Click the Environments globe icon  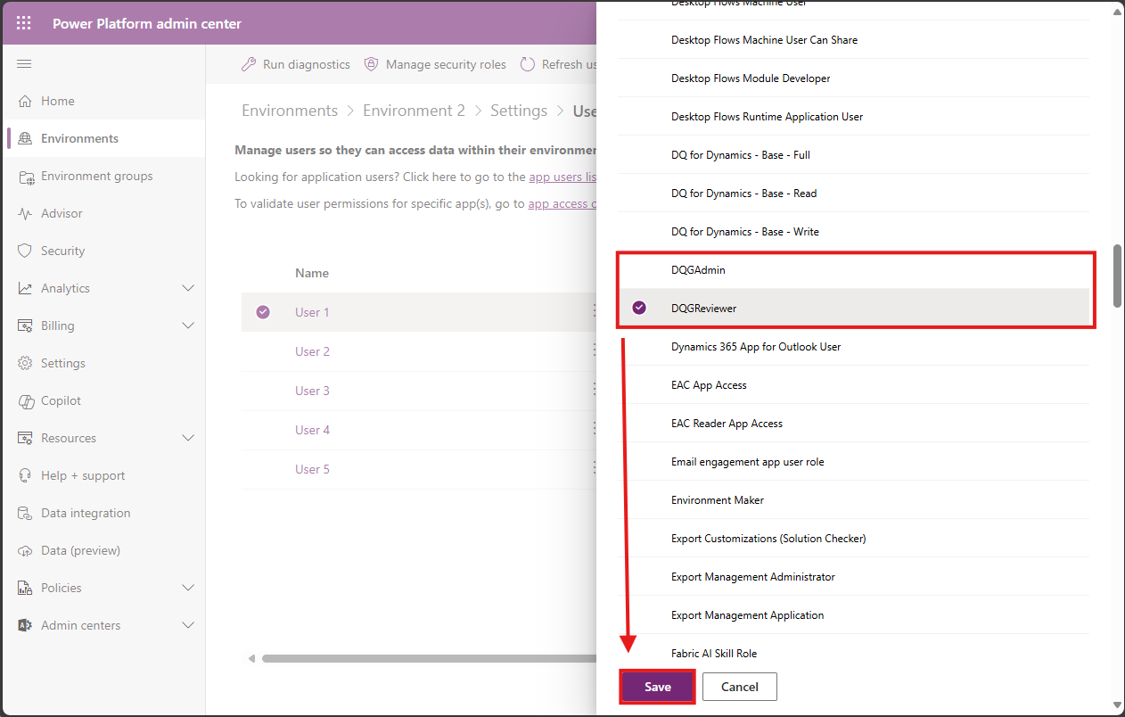[25, 138]
